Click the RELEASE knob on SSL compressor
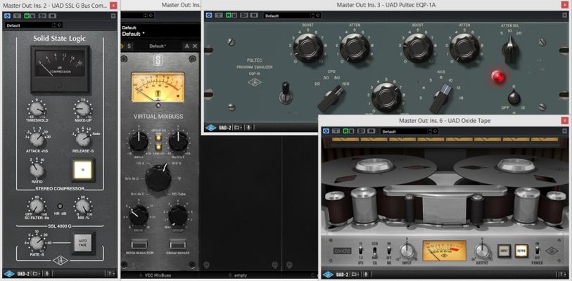 [82, 139]
